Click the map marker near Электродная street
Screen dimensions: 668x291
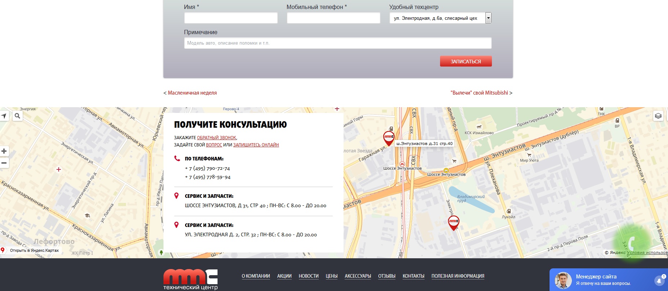click(x=453, y=222)
